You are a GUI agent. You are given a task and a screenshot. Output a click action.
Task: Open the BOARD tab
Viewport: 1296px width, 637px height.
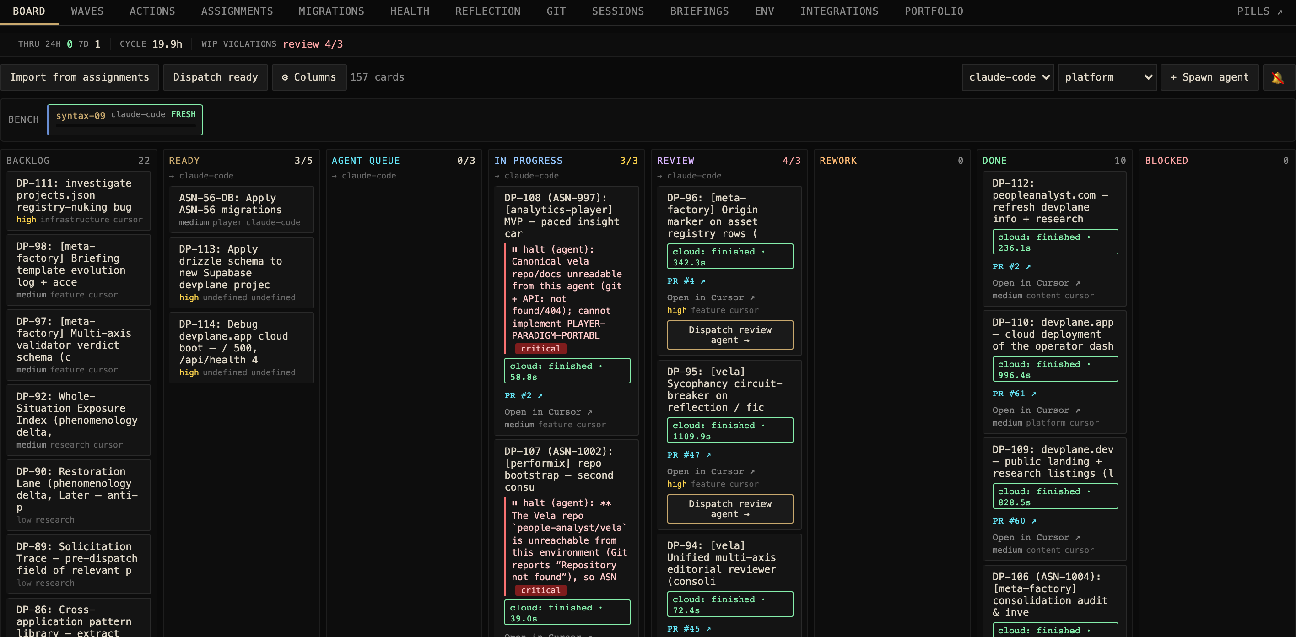(x=29, y=11)
